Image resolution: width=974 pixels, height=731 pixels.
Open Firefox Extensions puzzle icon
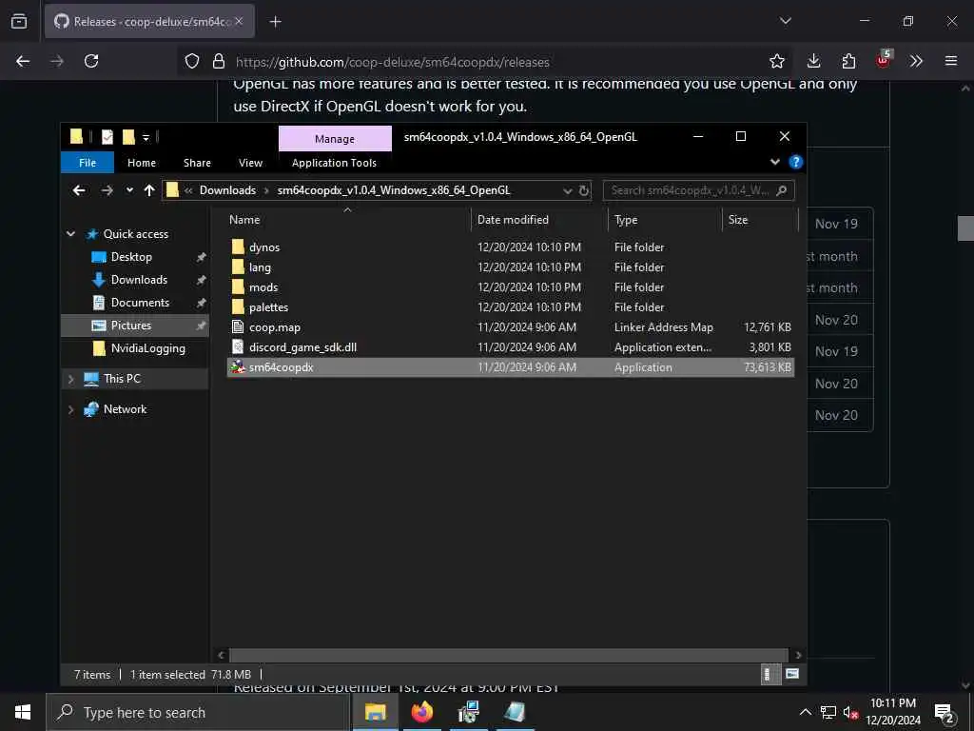848,61
